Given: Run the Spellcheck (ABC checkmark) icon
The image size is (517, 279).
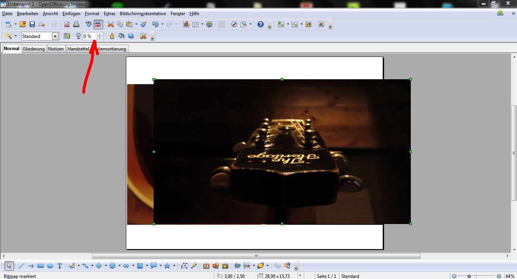Looking at the screenshot, I should point(89,24).
